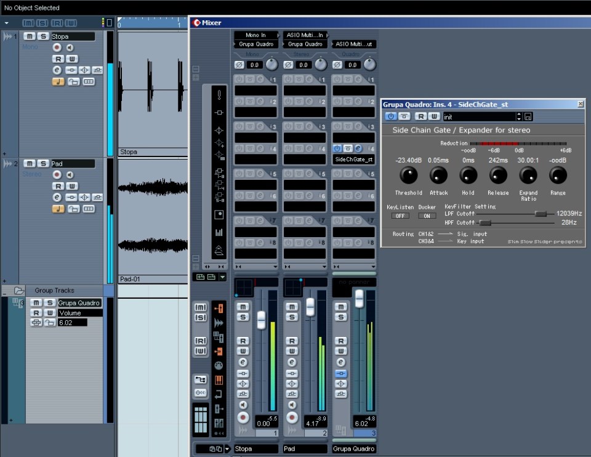Mute the Stopa track in track list

pyautogui.click(x=30, y=36)
